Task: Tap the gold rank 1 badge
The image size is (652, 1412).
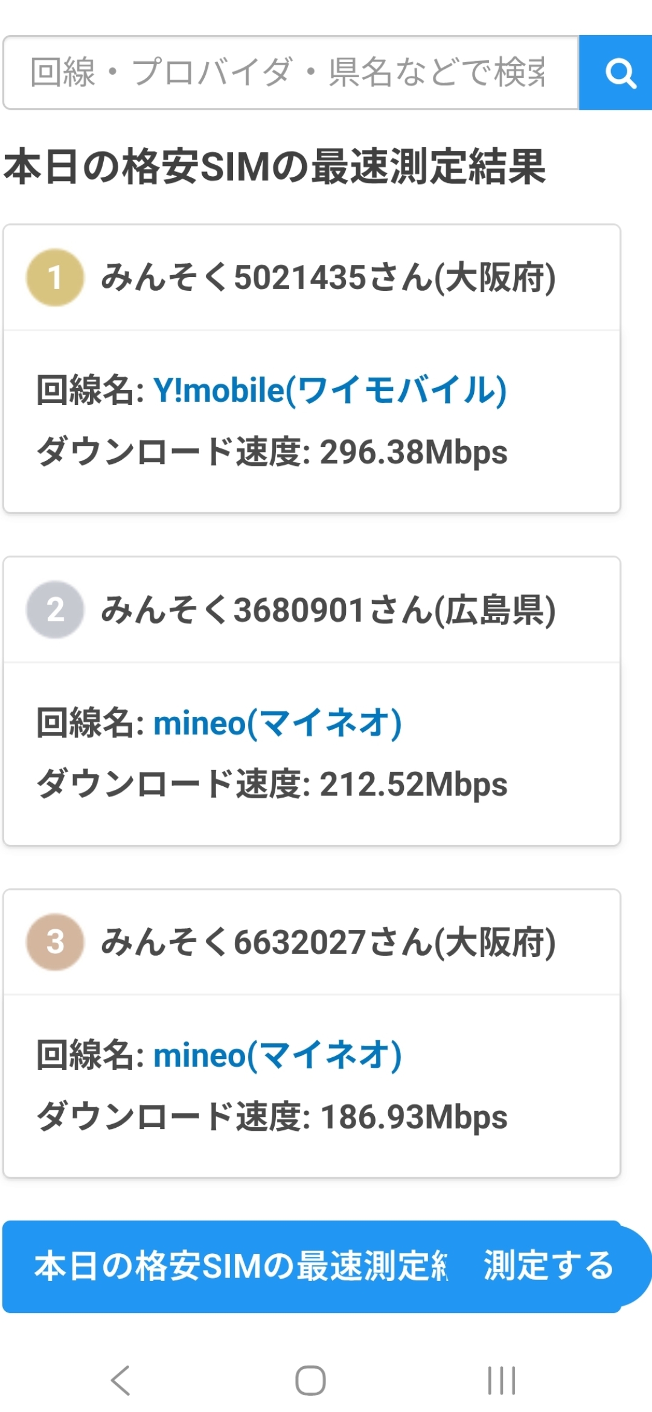Action: pos(55,278)
